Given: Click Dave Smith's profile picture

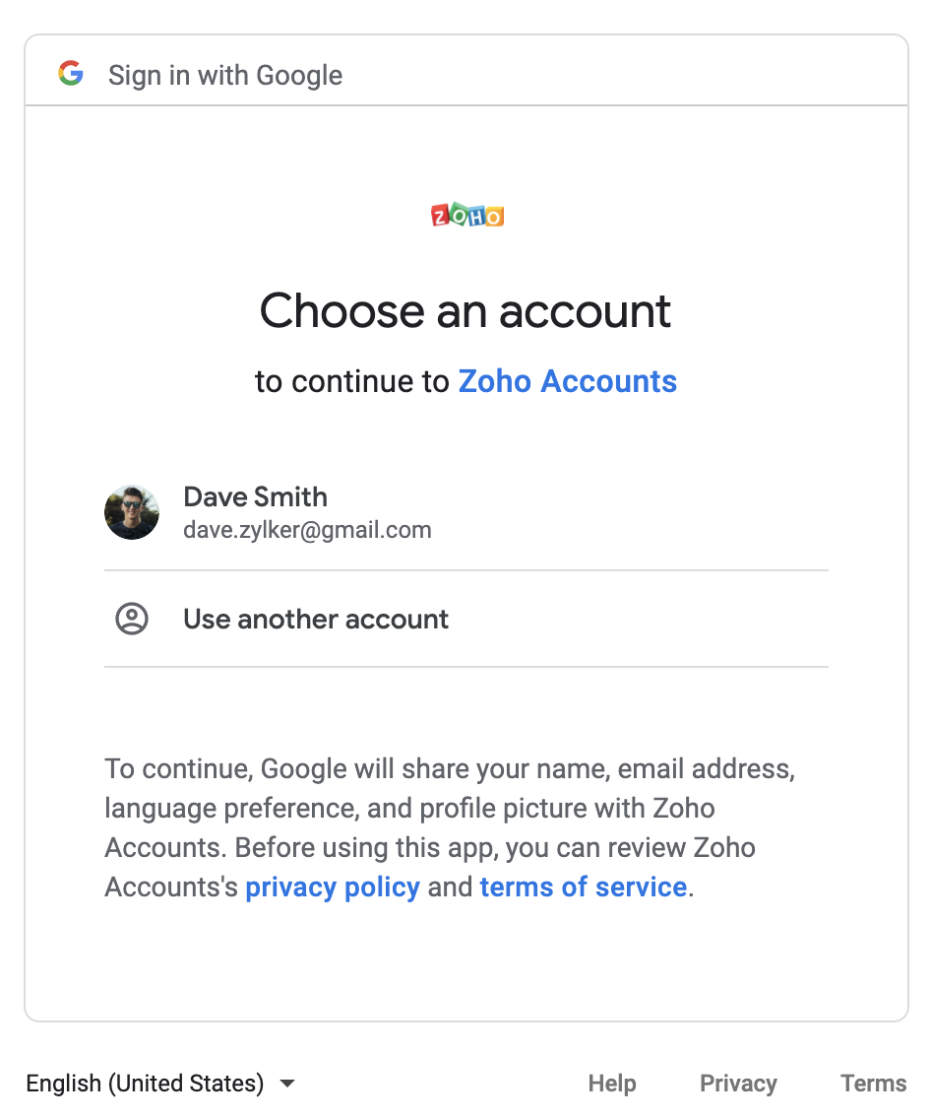Looking at the screenshot, I should 132,512.
